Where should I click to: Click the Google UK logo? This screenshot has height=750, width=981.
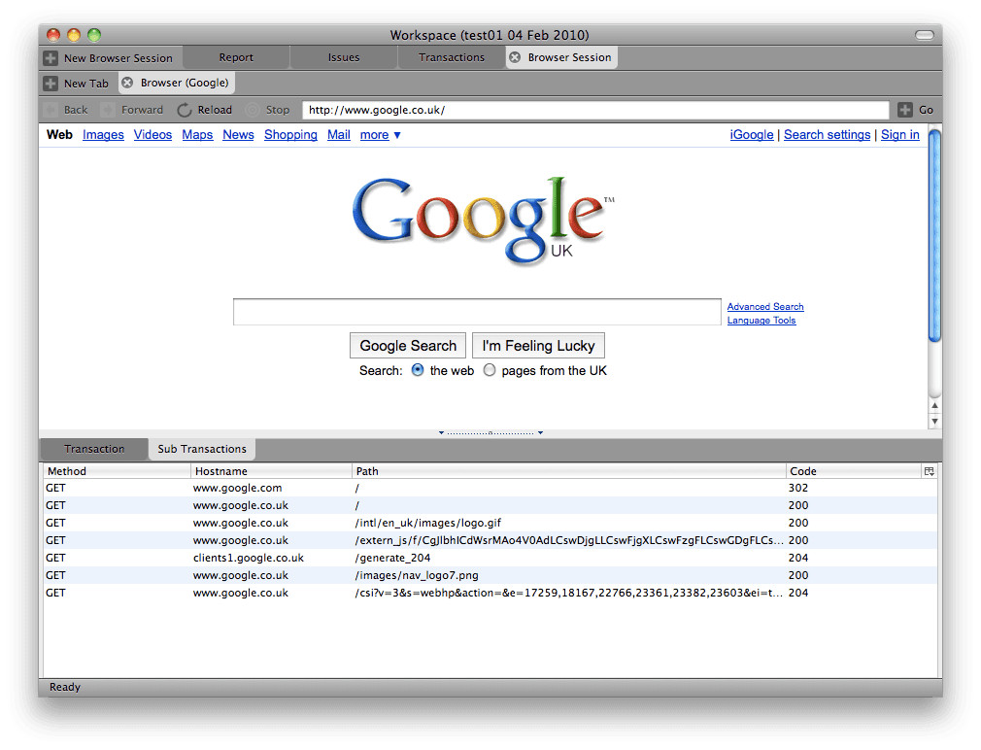(x=483, y=221)
